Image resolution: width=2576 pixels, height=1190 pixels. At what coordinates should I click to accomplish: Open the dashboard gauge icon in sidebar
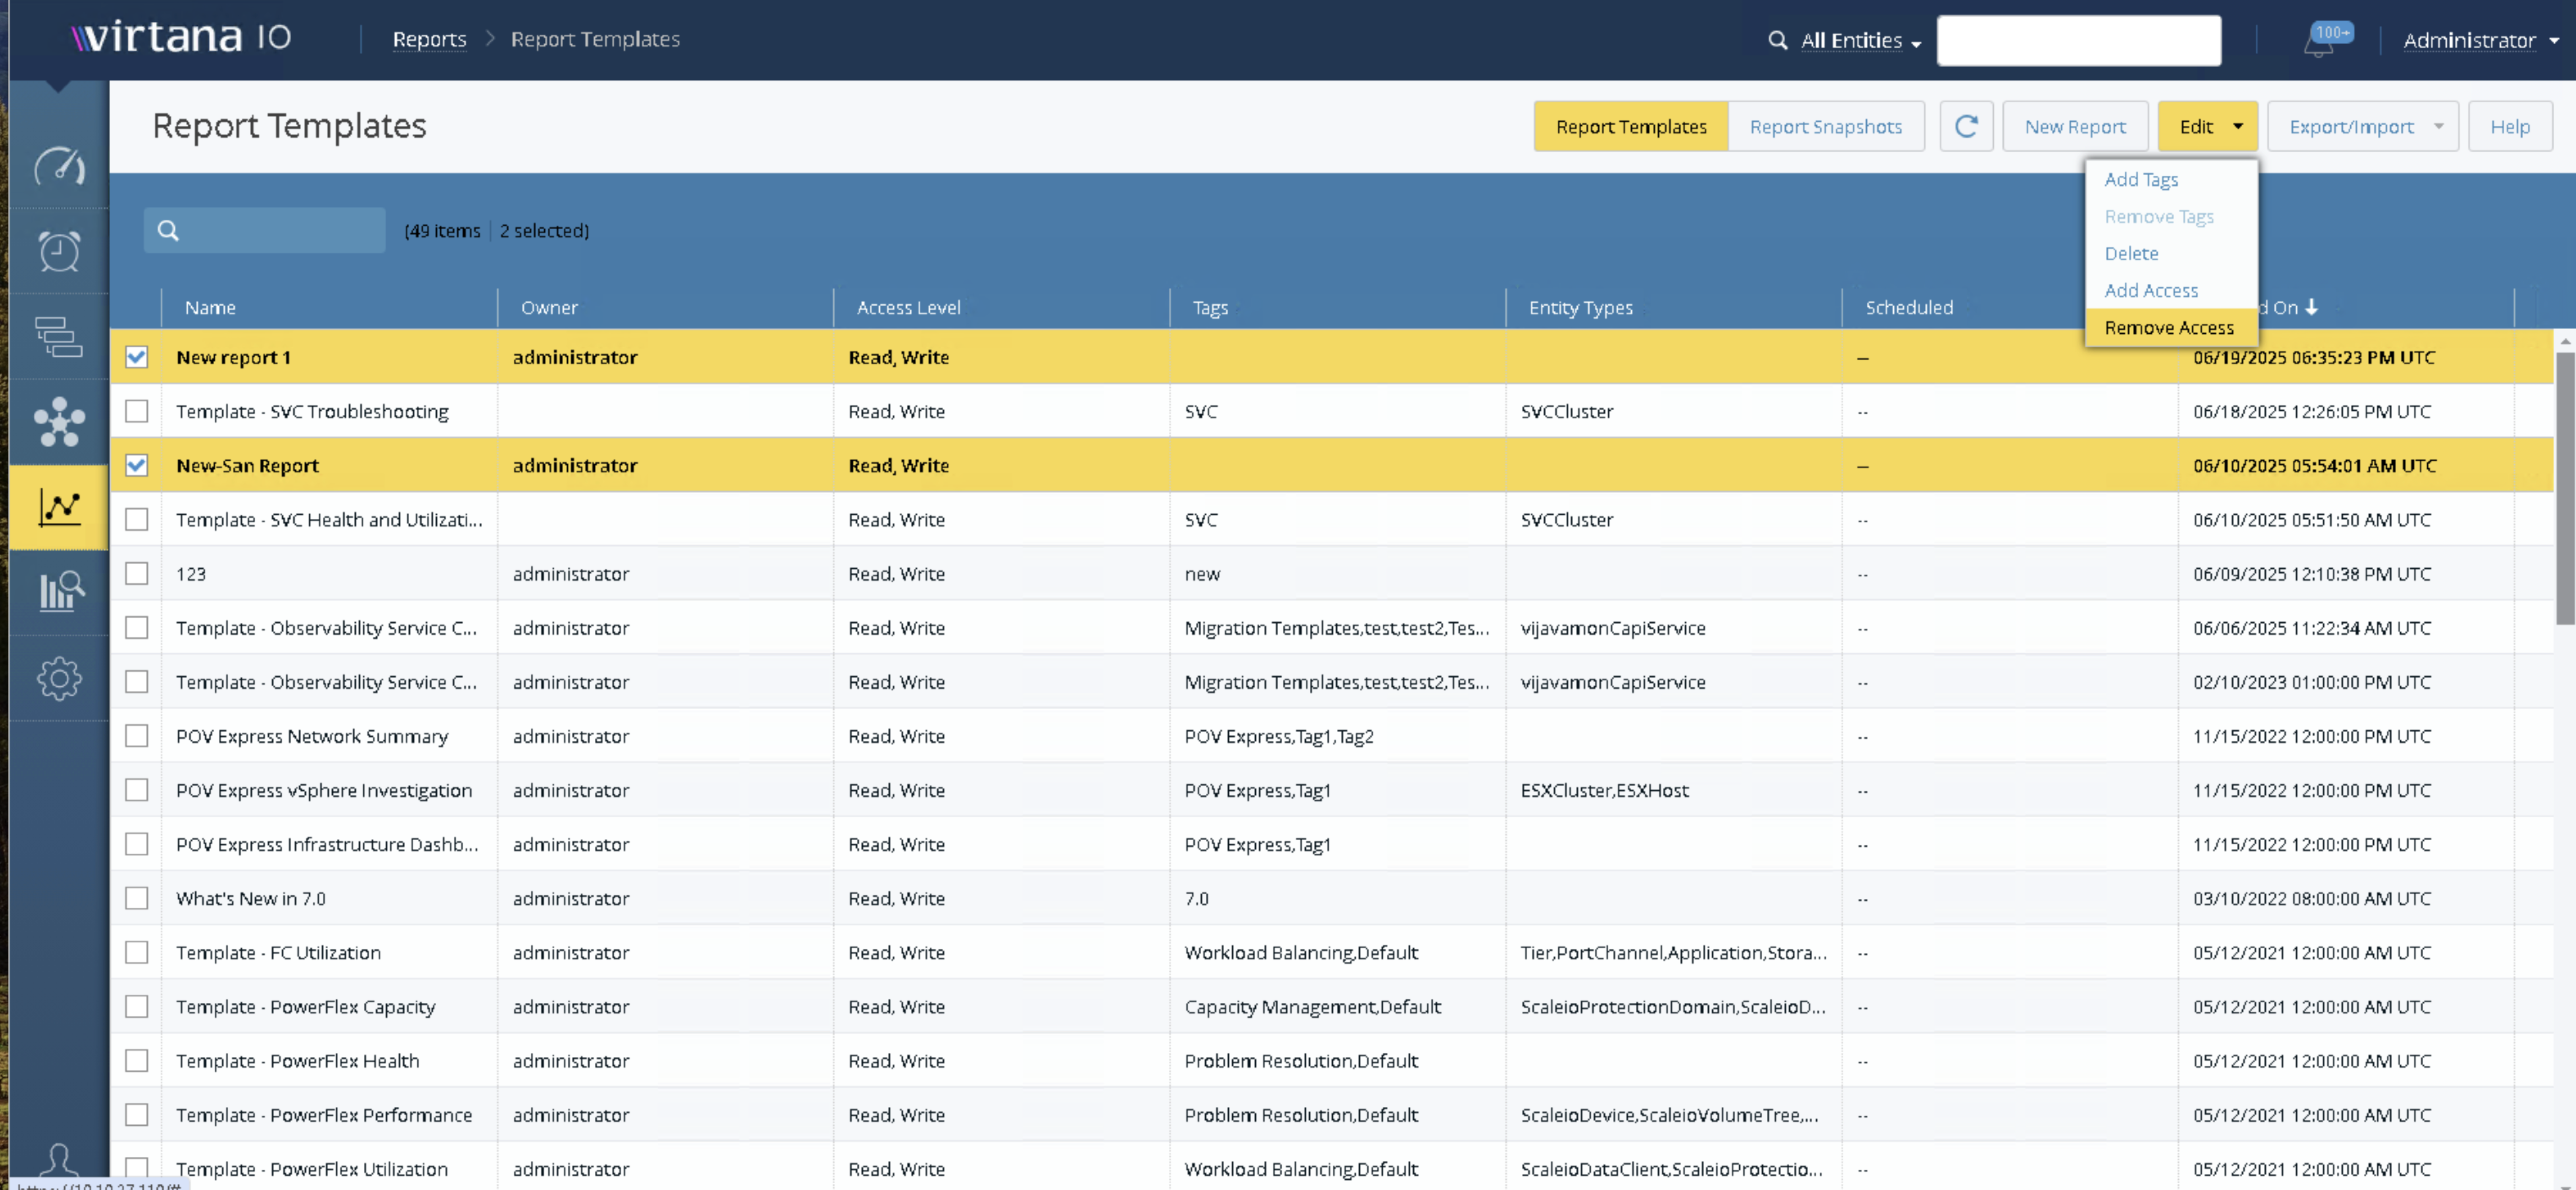(x=59, y=166)
